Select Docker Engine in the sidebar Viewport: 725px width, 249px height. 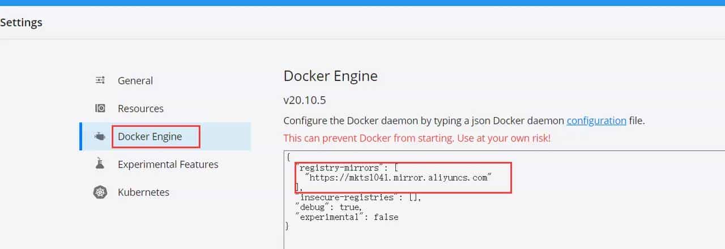pyautogui.click(x=150, y=136)
